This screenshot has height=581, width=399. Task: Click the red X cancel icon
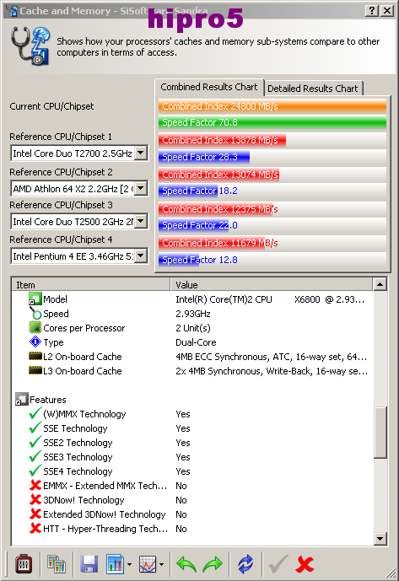(x=305, y=564)
